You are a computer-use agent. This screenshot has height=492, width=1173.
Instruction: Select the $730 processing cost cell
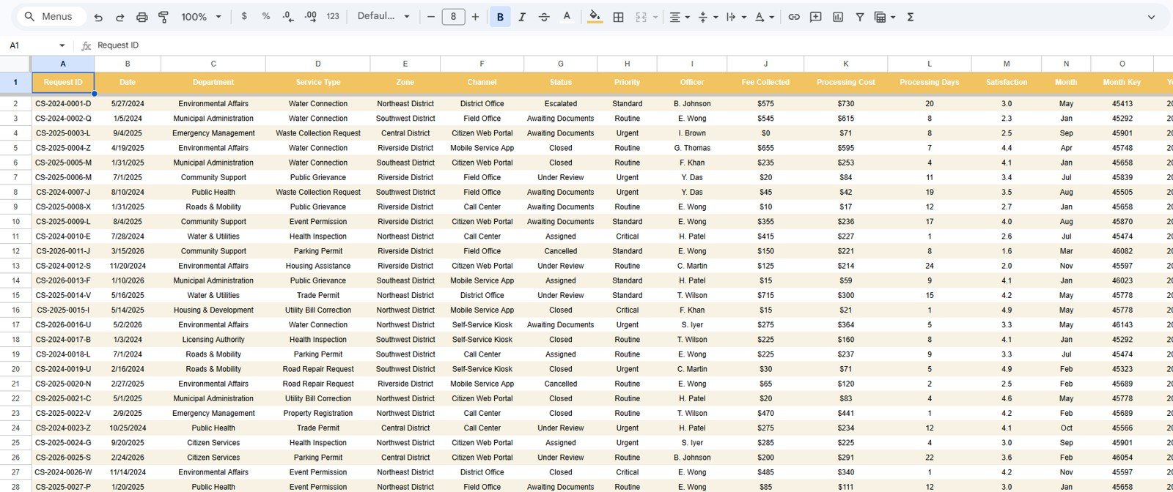pyautogui.click(x=845, y=104)
